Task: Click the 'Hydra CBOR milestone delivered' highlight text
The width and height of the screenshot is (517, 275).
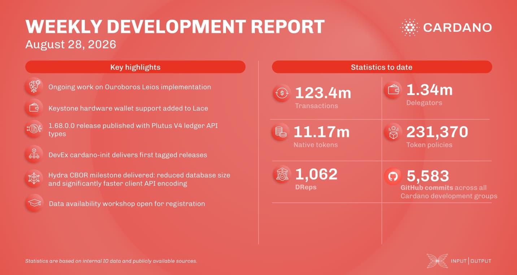Action: [139, 179]
